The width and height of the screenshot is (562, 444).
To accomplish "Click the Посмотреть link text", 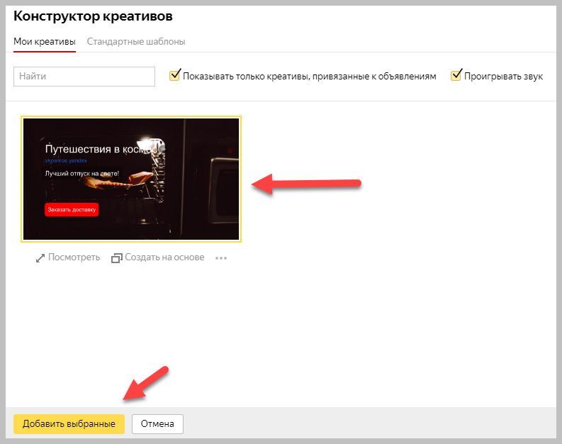I will coord(74,257).
